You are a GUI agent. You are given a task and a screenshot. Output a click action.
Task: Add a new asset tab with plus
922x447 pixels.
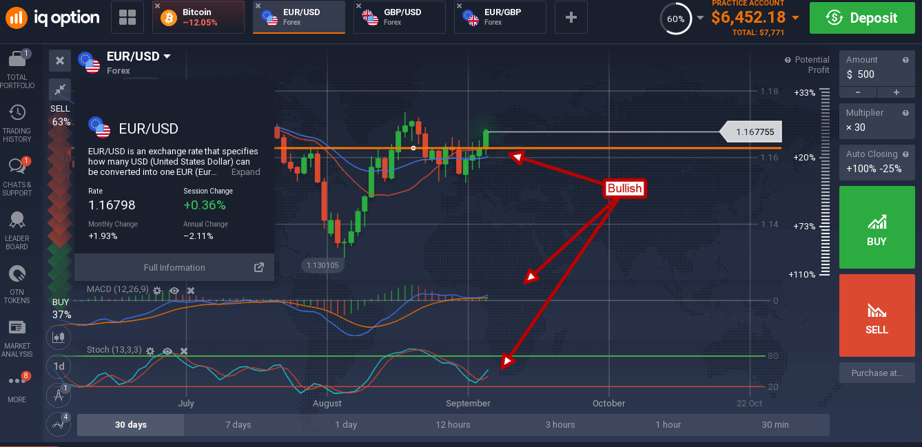tap(571, 17)
